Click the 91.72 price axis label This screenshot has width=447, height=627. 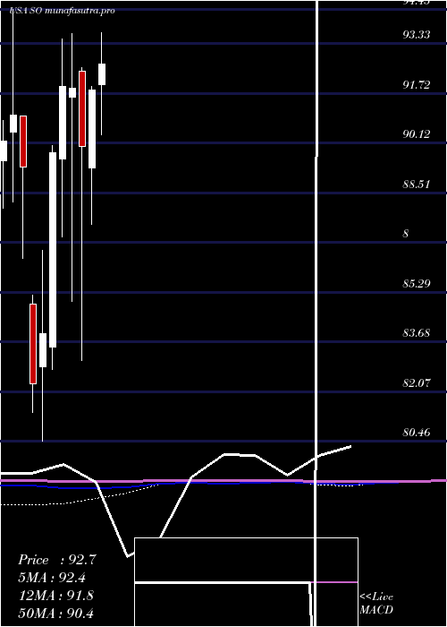point(417,84)
